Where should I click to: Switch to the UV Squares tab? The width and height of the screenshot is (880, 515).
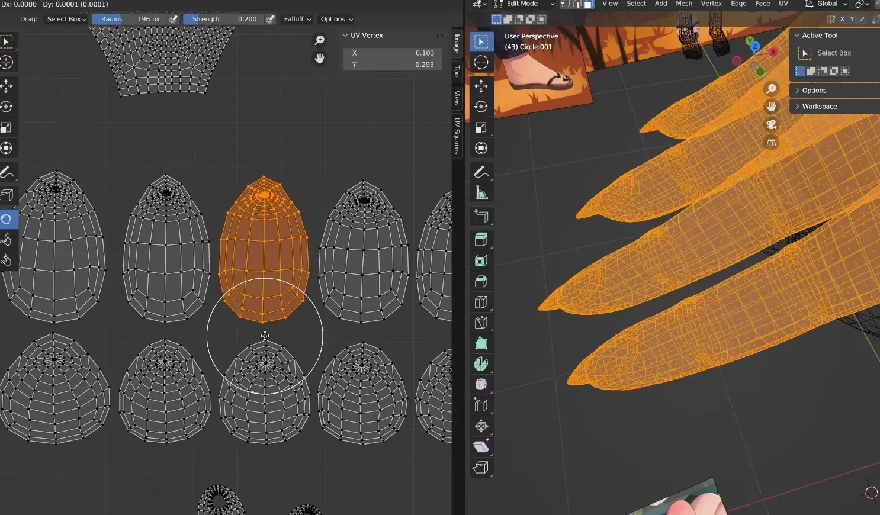point(457,136)
